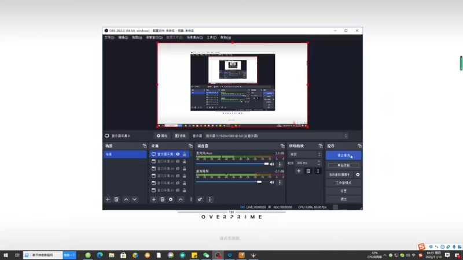Click 退出 exit button

(343, 199)
